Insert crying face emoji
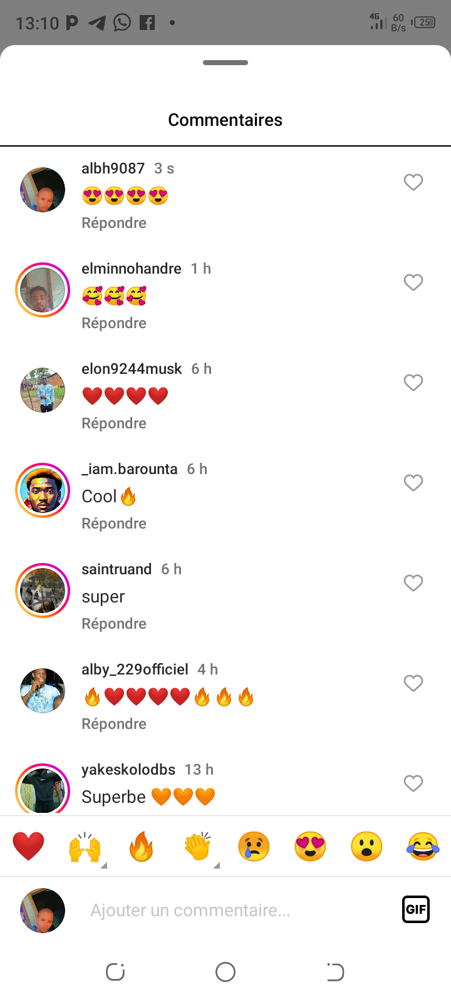Image resolution: width=451 pixels, height=1002 pixels. [x=254, y=847]
